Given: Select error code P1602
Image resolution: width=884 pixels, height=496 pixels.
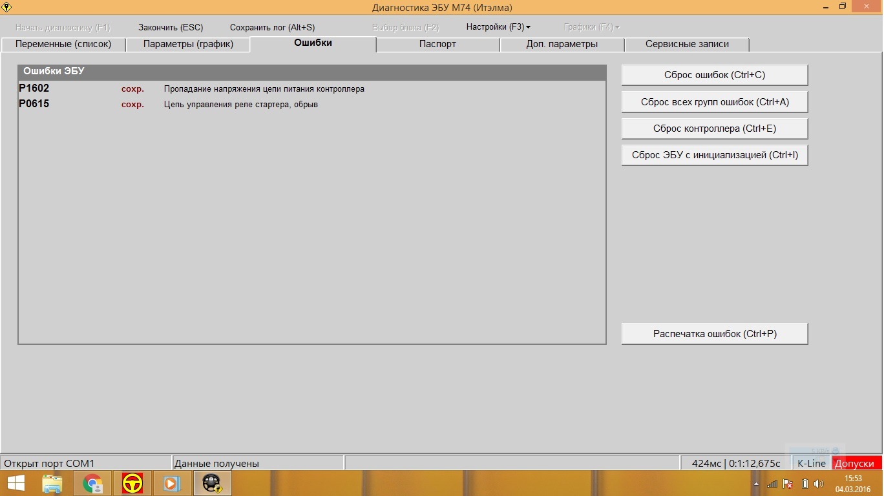Looking at the screenshot, I should (34, 88).
